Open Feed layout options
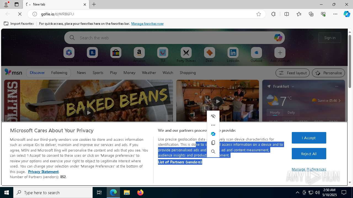Screen dimensions: 353x198 (293, 73)
